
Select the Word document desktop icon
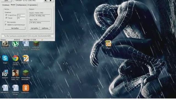(x=26, y=46)
